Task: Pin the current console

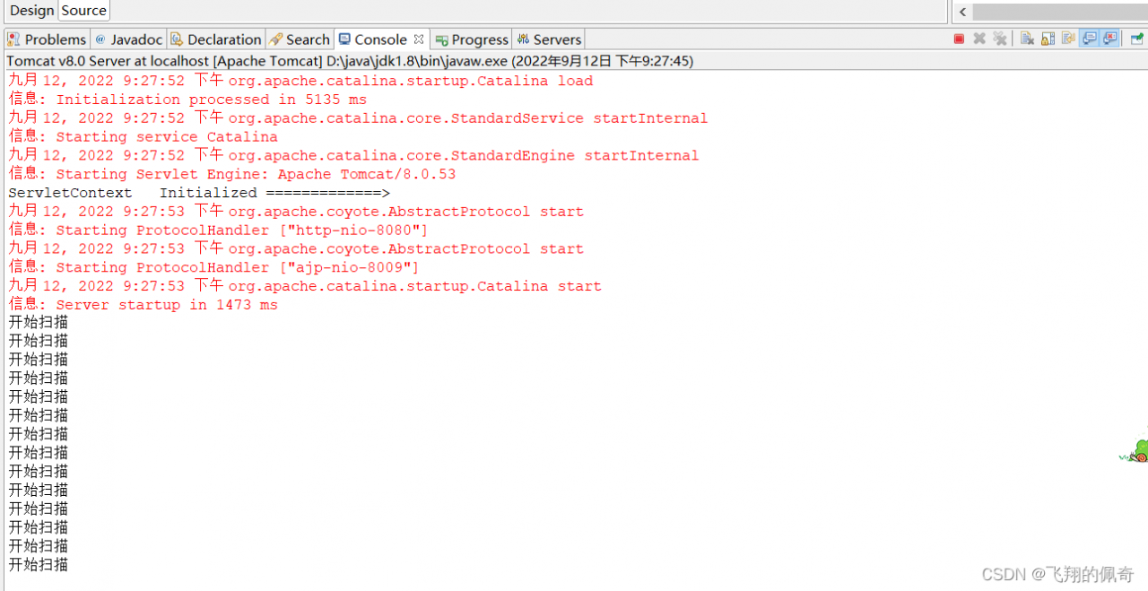Action: 1136,39
